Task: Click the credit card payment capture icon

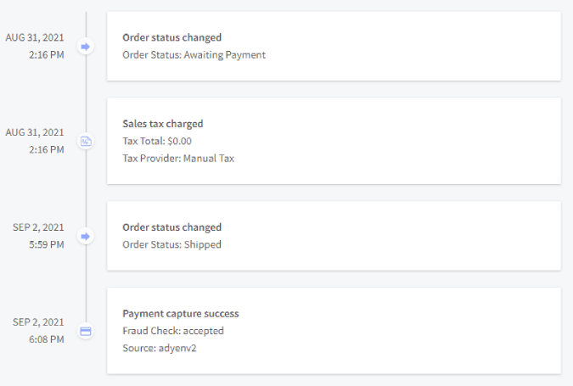Action: [x=85, y=331]
